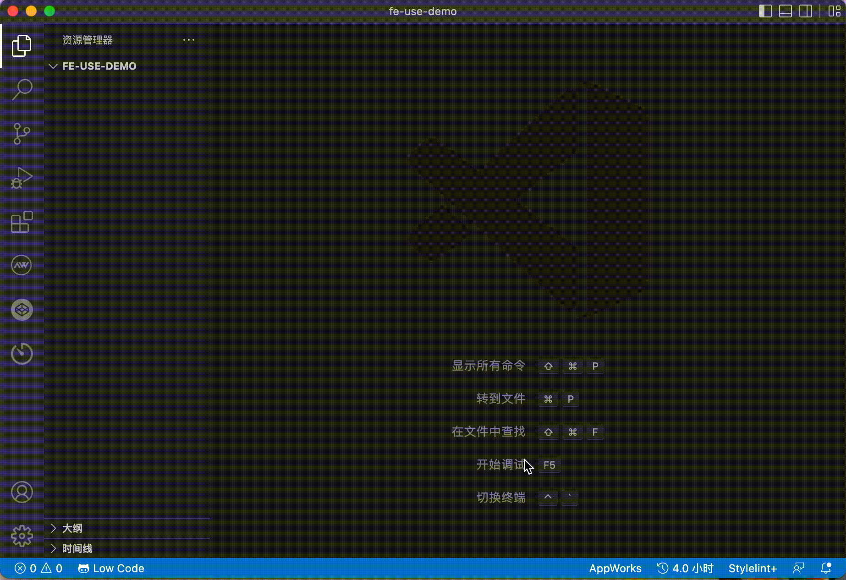Open the AppWorks panel icon in activity bar
This screenshot has height=580, width=846.
pyautogui.click(x=22, y=265)
